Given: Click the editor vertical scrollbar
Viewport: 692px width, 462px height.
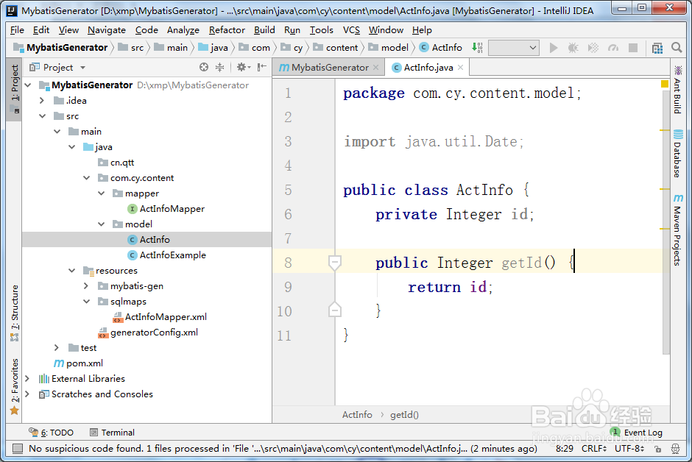Looking at the screenshot, I should [x=666, y=223].
